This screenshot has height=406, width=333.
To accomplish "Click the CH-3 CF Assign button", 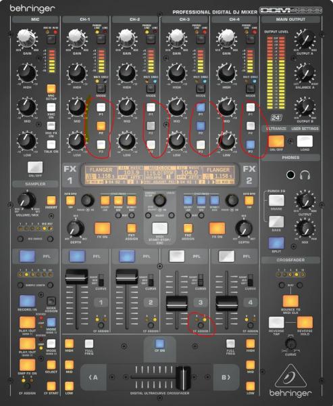I will [x=201, y=325].
